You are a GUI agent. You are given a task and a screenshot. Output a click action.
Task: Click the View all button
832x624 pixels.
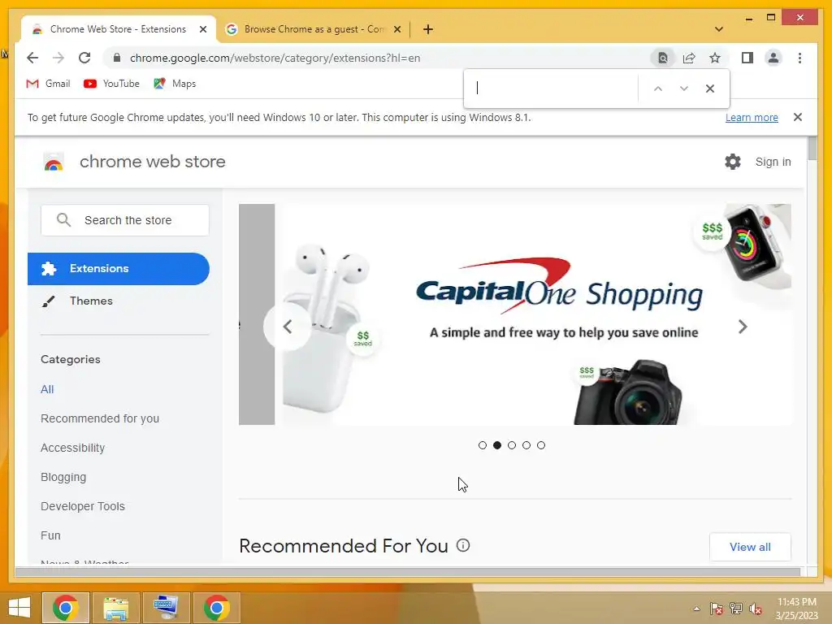tap(750, 547)
